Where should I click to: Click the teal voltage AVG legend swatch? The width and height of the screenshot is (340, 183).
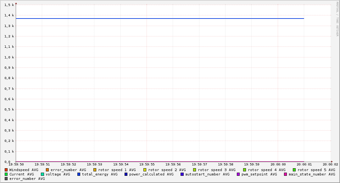pyautogui.click(x=42, y=174)
